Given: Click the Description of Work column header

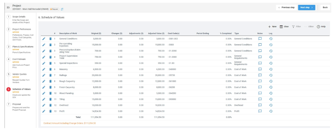Looking at the screenshot, I should click(68, 33).
